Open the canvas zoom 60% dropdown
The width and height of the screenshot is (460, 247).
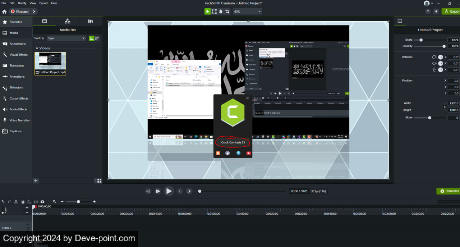click(x=247, y=12)
